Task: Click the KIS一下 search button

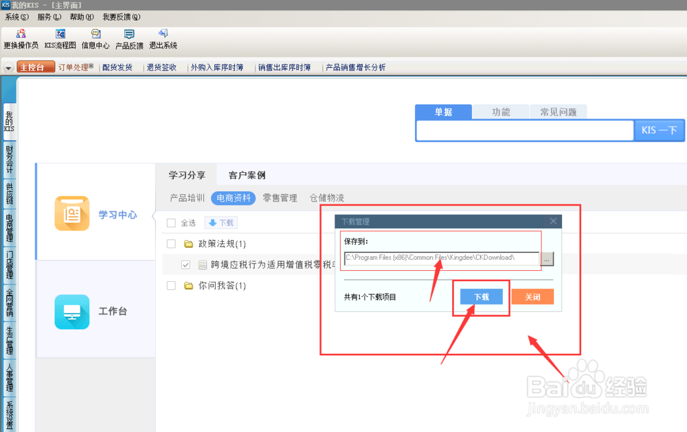Action: [x=660, y=130]
